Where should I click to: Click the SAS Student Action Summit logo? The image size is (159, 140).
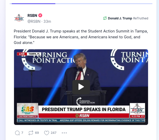28,110
